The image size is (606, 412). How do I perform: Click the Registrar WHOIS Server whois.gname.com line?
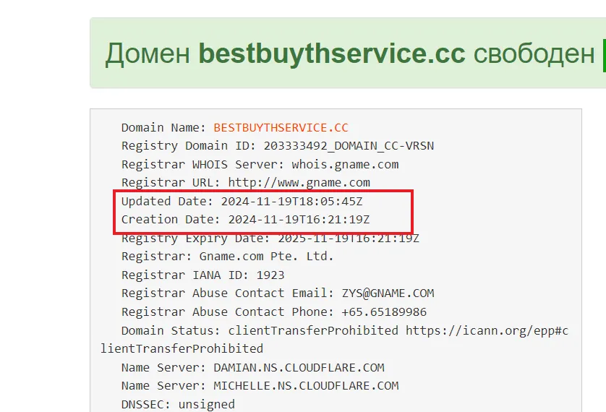(x=260, y=165)
